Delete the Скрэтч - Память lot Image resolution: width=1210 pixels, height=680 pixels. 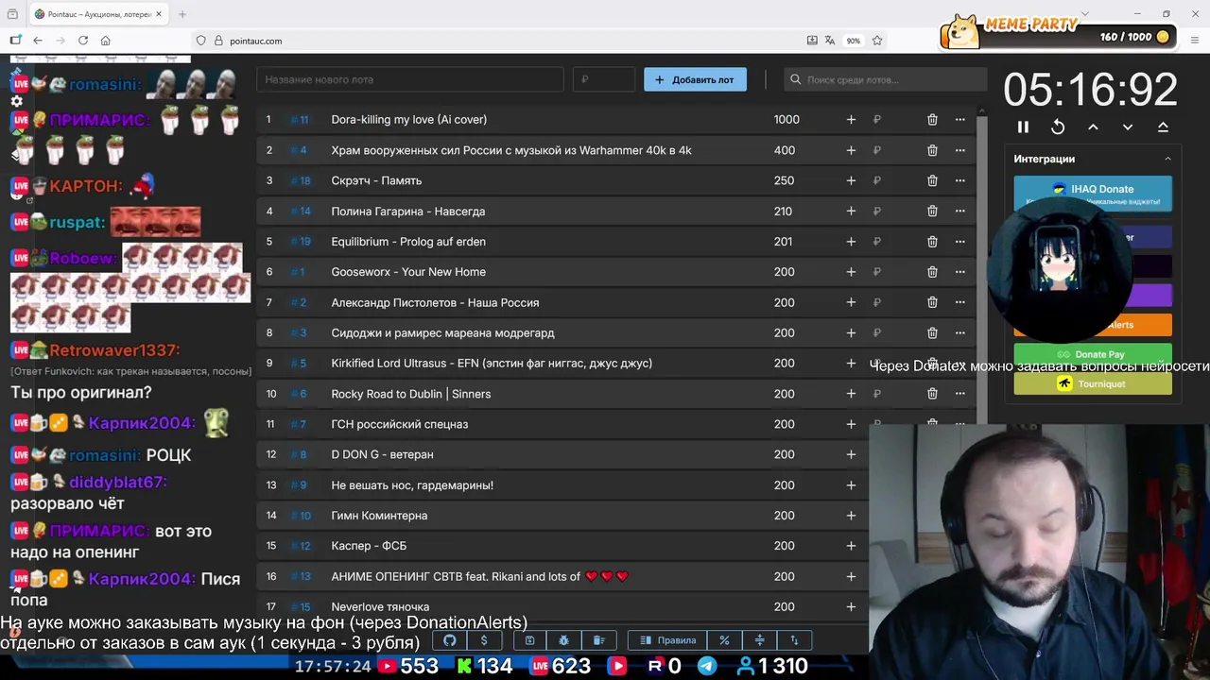click(932, 180)
